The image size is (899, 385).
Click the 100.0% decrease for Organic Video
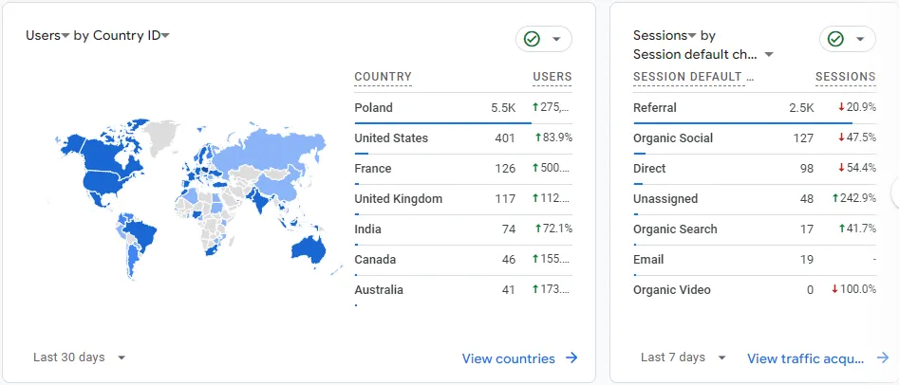point(853,290)
